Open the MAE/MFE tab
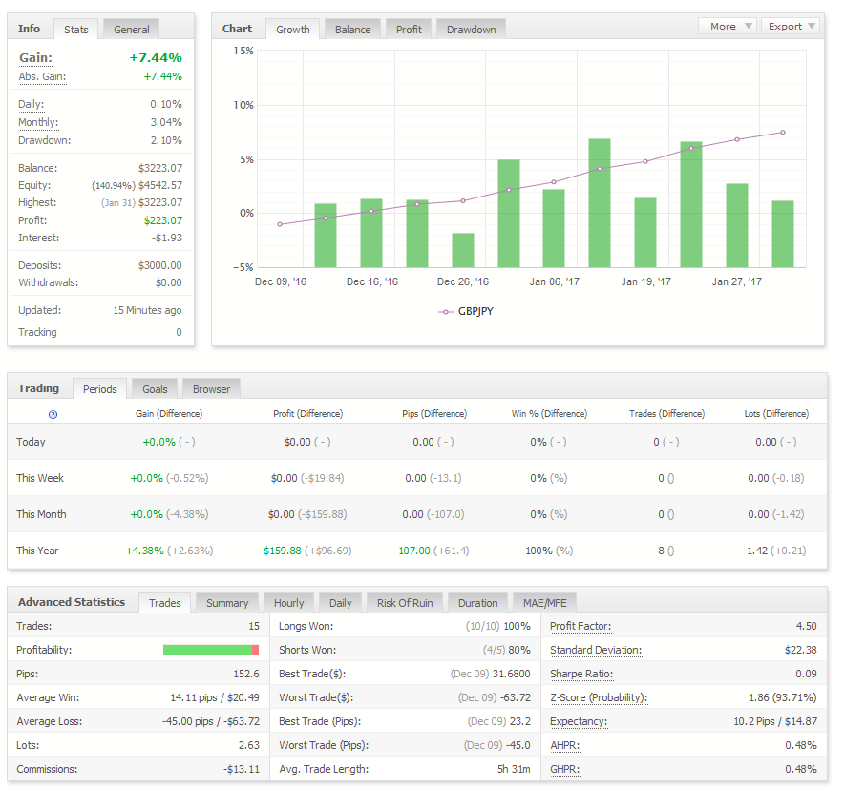 coord(545,603)
